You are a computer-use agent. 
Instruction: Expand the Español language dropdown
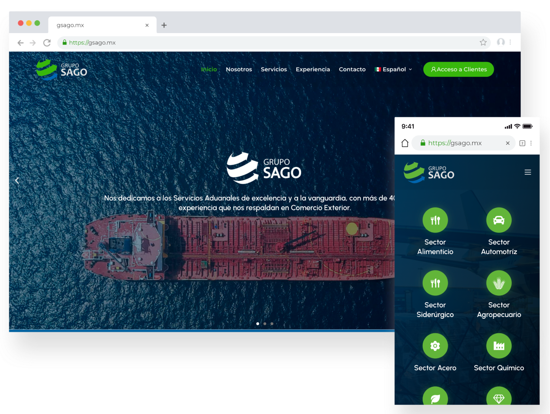[x=393, y=69]
